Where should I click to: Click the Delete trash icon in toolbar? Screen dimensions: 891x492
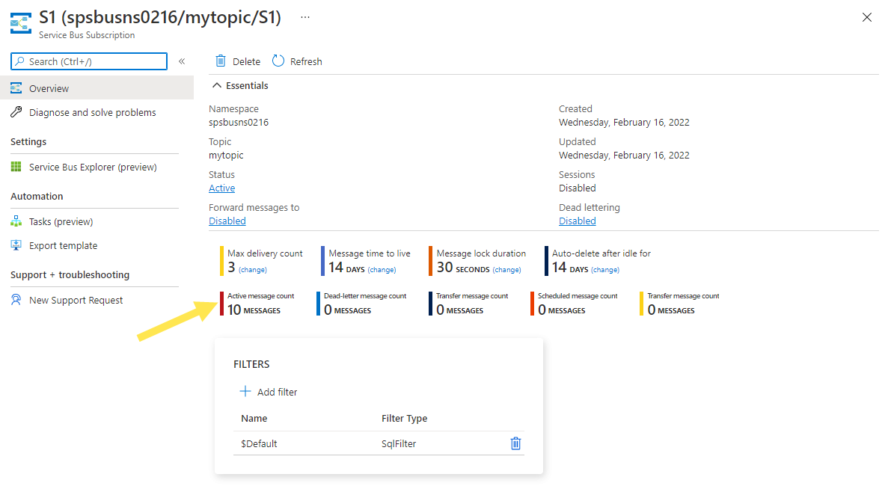[x=221, y=61]
